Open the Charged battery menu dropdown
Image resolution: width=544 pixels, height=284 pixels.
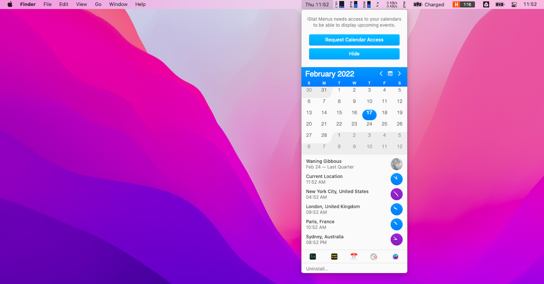[x=429, y=4]
